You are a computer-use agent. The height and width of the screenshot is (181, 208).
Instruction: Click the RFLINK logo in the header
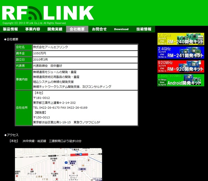tap(48, 13)
